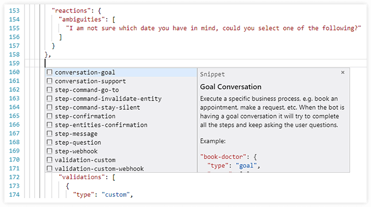Click the "type" key on line 174
The height and width of the screenshot is (207, 371).
click(x=84, y=194)
